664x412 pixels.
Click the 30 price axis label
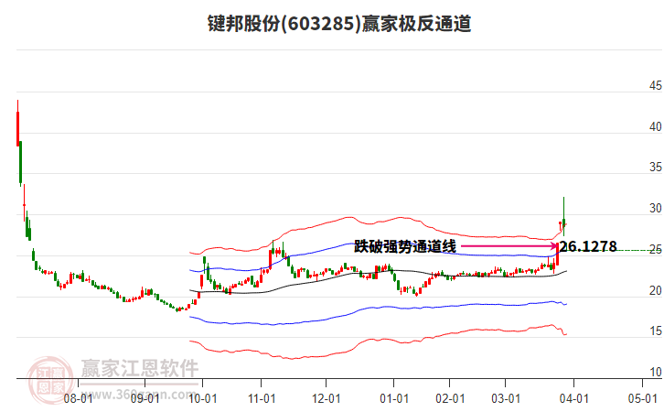coord(656,209)
